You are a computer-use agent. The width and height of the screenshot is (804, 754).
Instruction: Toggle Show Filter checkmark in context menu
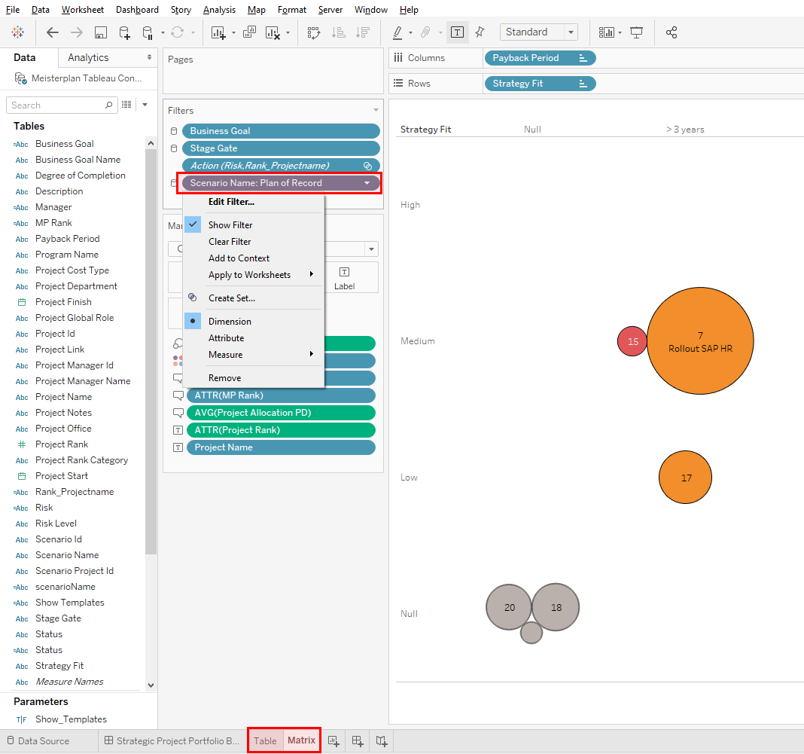[193, 224]
